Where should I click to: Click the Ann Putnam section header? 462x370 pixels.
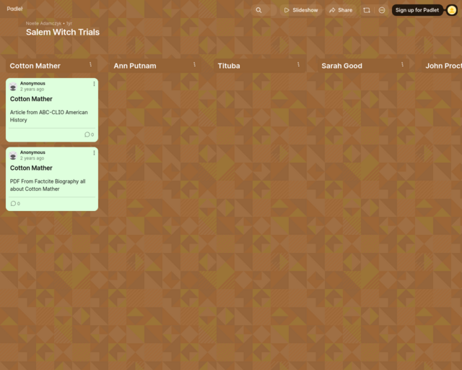(x=135, y=66)
